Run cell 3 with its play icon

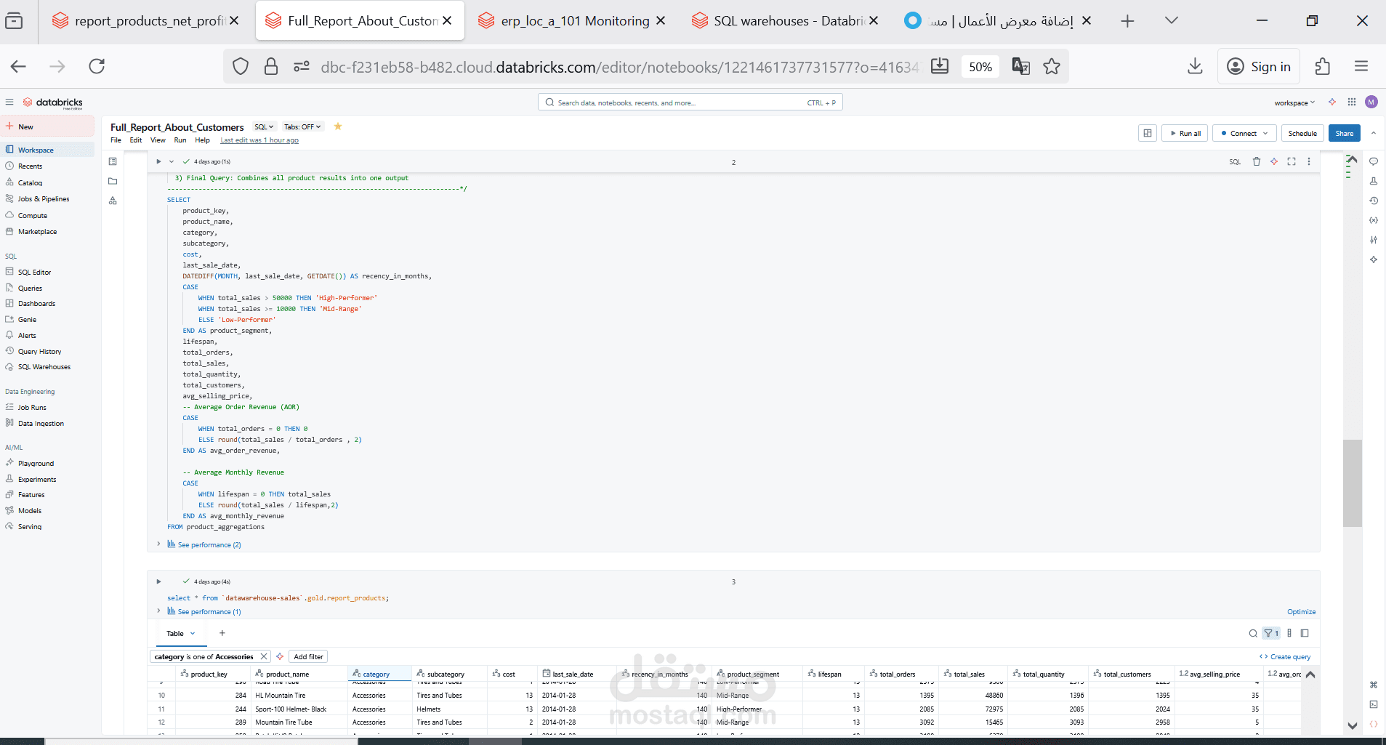158,581
